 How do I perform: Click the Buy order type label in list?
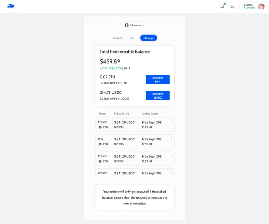(100, 139)
